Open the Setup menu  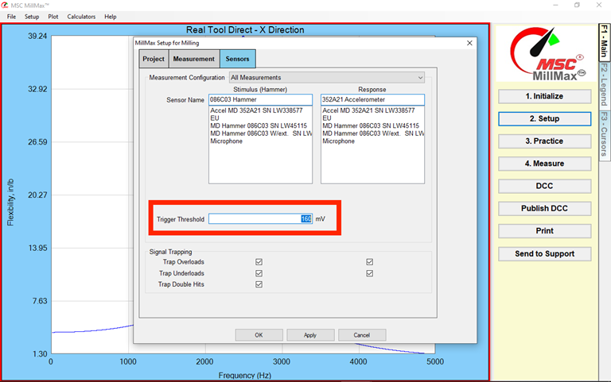(32, 17)
